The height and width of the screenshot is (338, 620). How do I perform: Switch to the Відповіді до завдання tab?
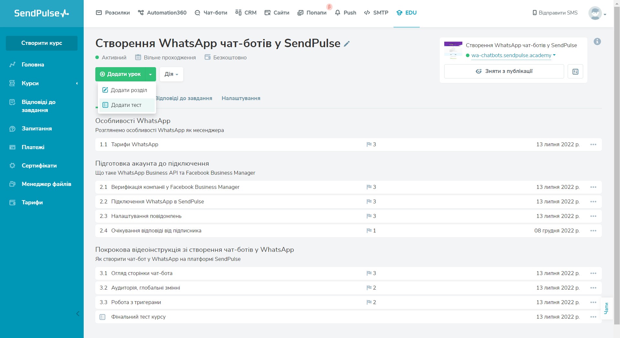tap(184, 98)
